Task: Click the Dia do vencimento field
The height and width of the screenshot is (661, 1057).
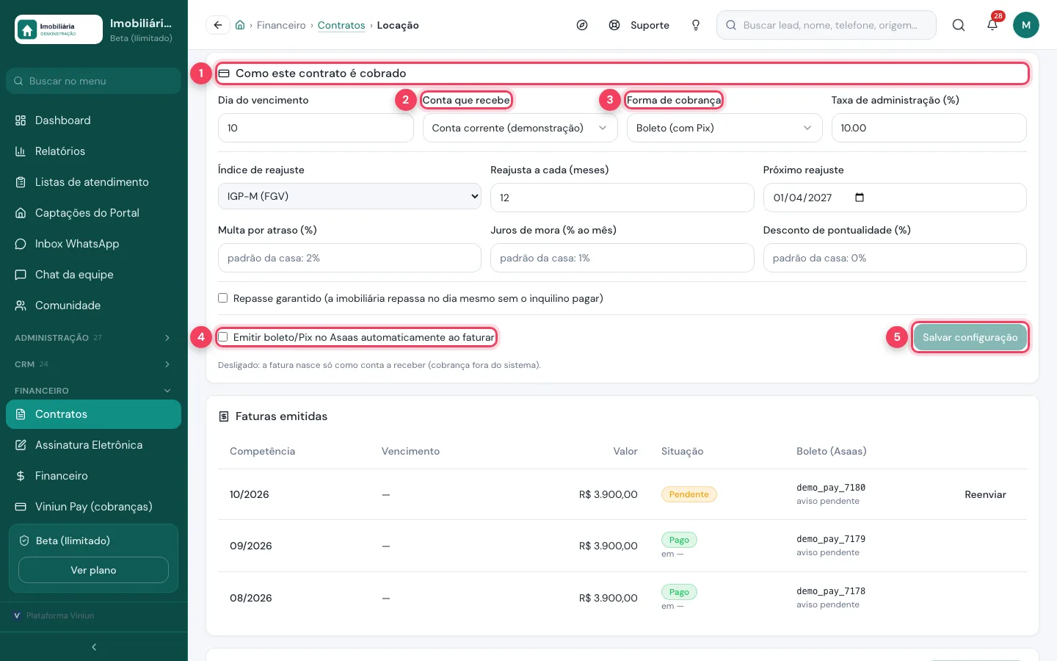Action: 316,128
